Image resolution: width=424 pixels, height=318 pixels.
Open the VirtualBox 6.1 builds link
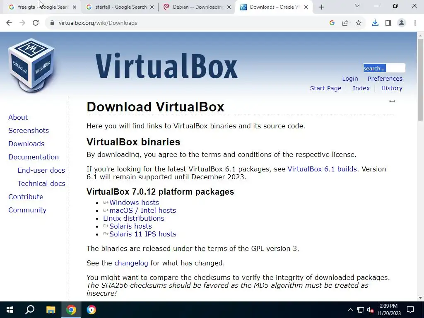tap(322, 169)
